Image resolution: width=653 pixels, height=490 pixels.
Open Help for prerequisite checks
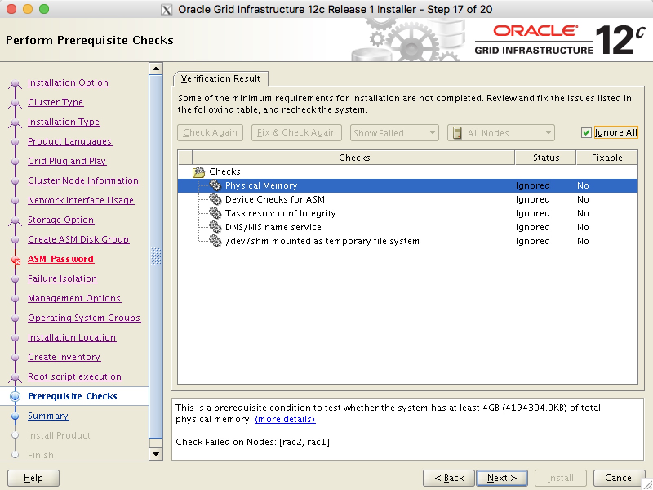(x=33, y=478)
